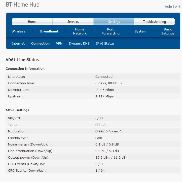This screenshot has width=182, height=182.
Task: Click the Upstream value 1.117 Mbps
Action: 104,96
